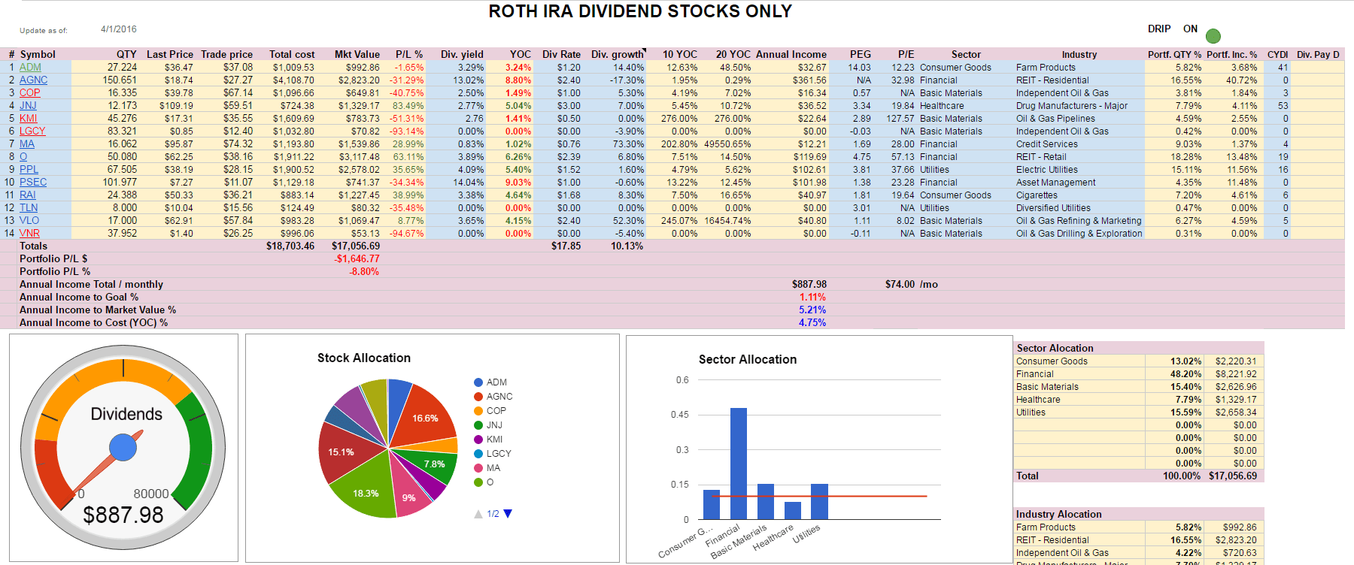This screenshot has height=565, width=1354.
Task: Open the O ticker link
Action: (23, 157)
